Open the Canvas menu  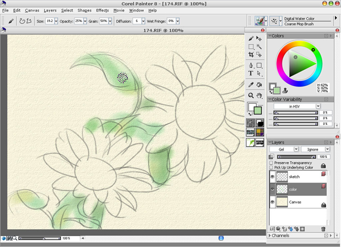[x=32, y=10]
